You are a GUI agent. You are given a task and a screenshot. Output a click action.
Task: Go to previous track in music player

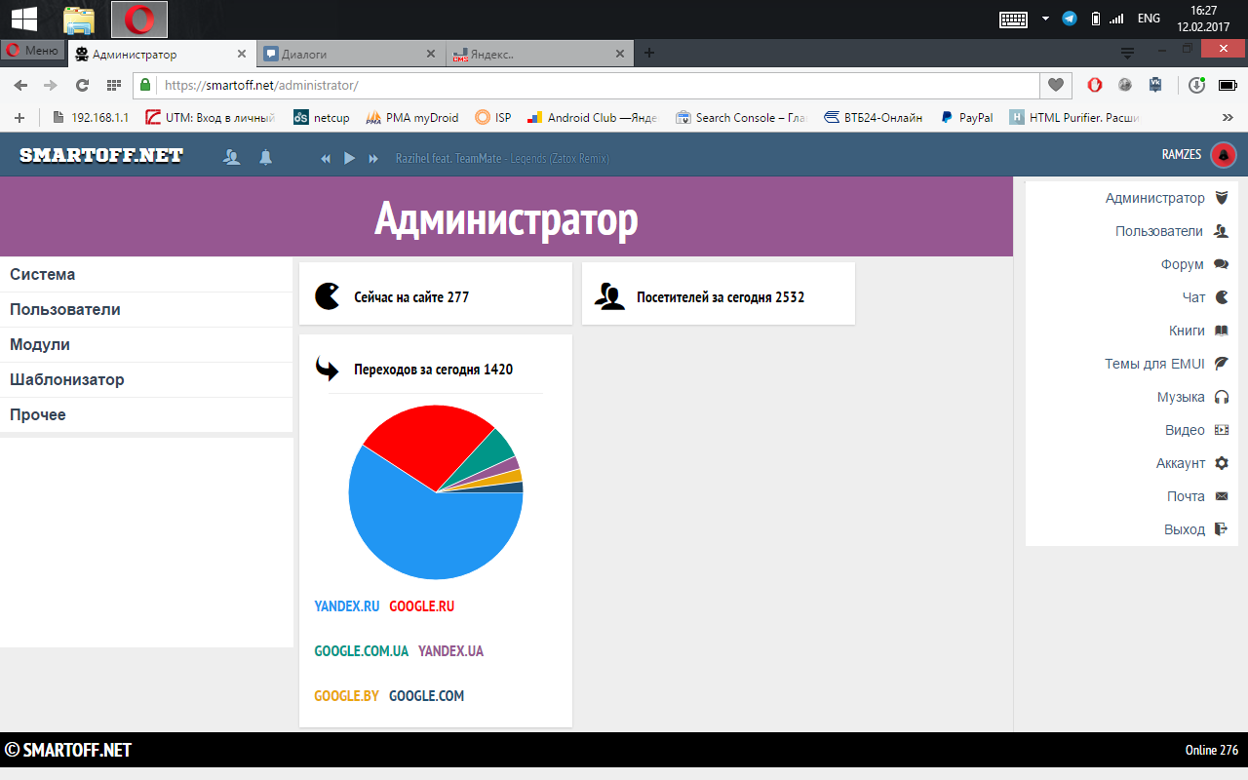326,158
